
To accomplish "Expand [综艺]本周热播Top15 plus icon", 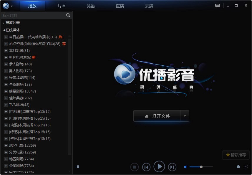I will point(6,132).
